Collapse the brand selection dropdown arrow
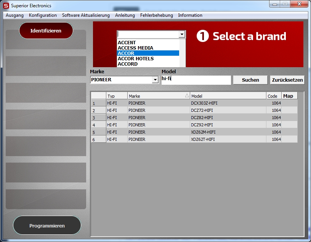Image resolution: width=311 pixels, height=242 pixels. pyautogui.click(x=182, y=34)
